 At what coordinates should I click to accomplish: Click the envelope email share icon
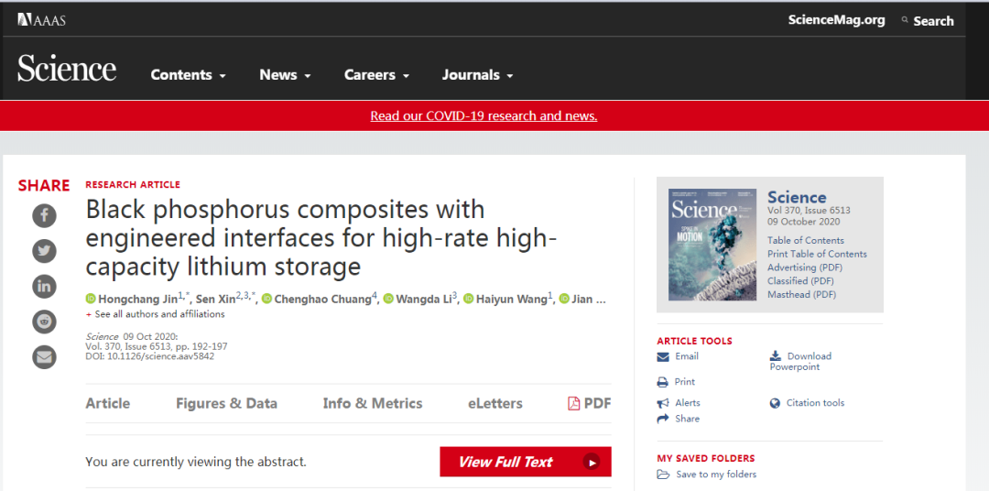click(44, 357)
